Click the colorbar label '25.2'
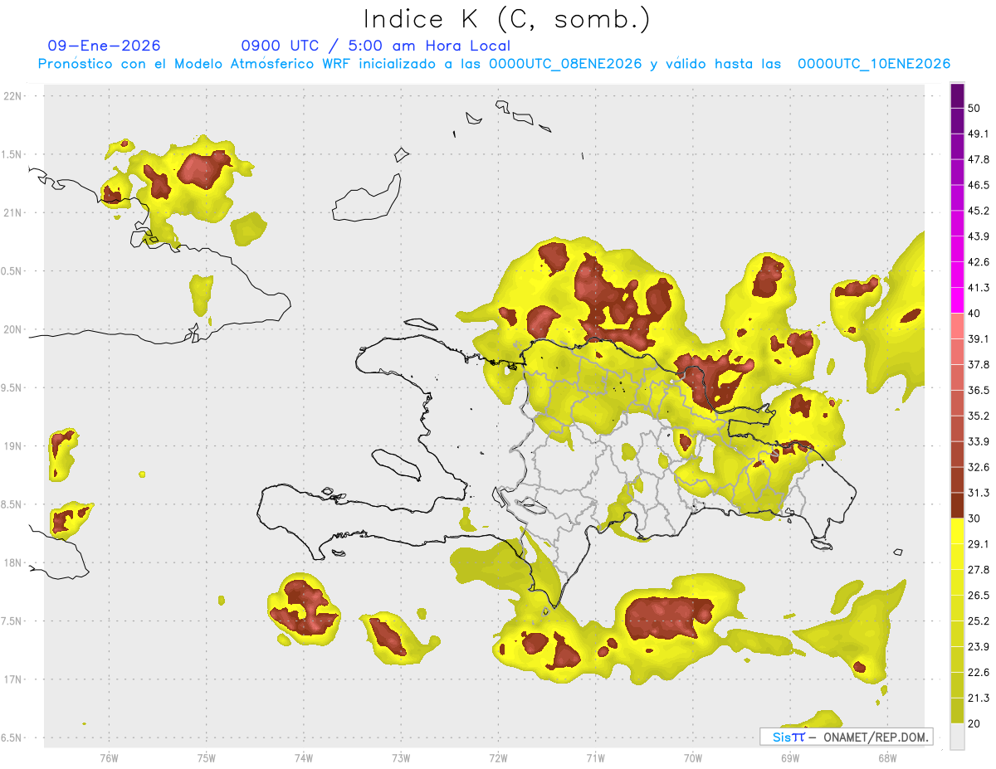 [979, 621]
